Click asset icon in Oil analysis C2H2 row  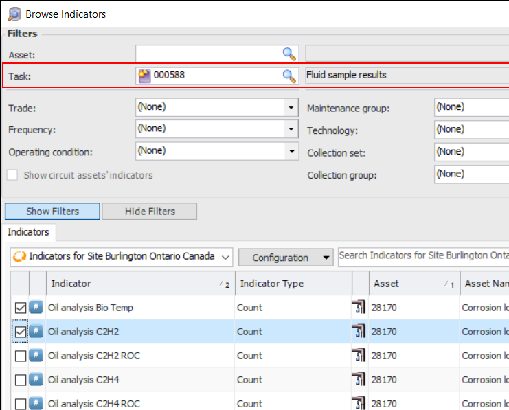[x=358, y=332]
